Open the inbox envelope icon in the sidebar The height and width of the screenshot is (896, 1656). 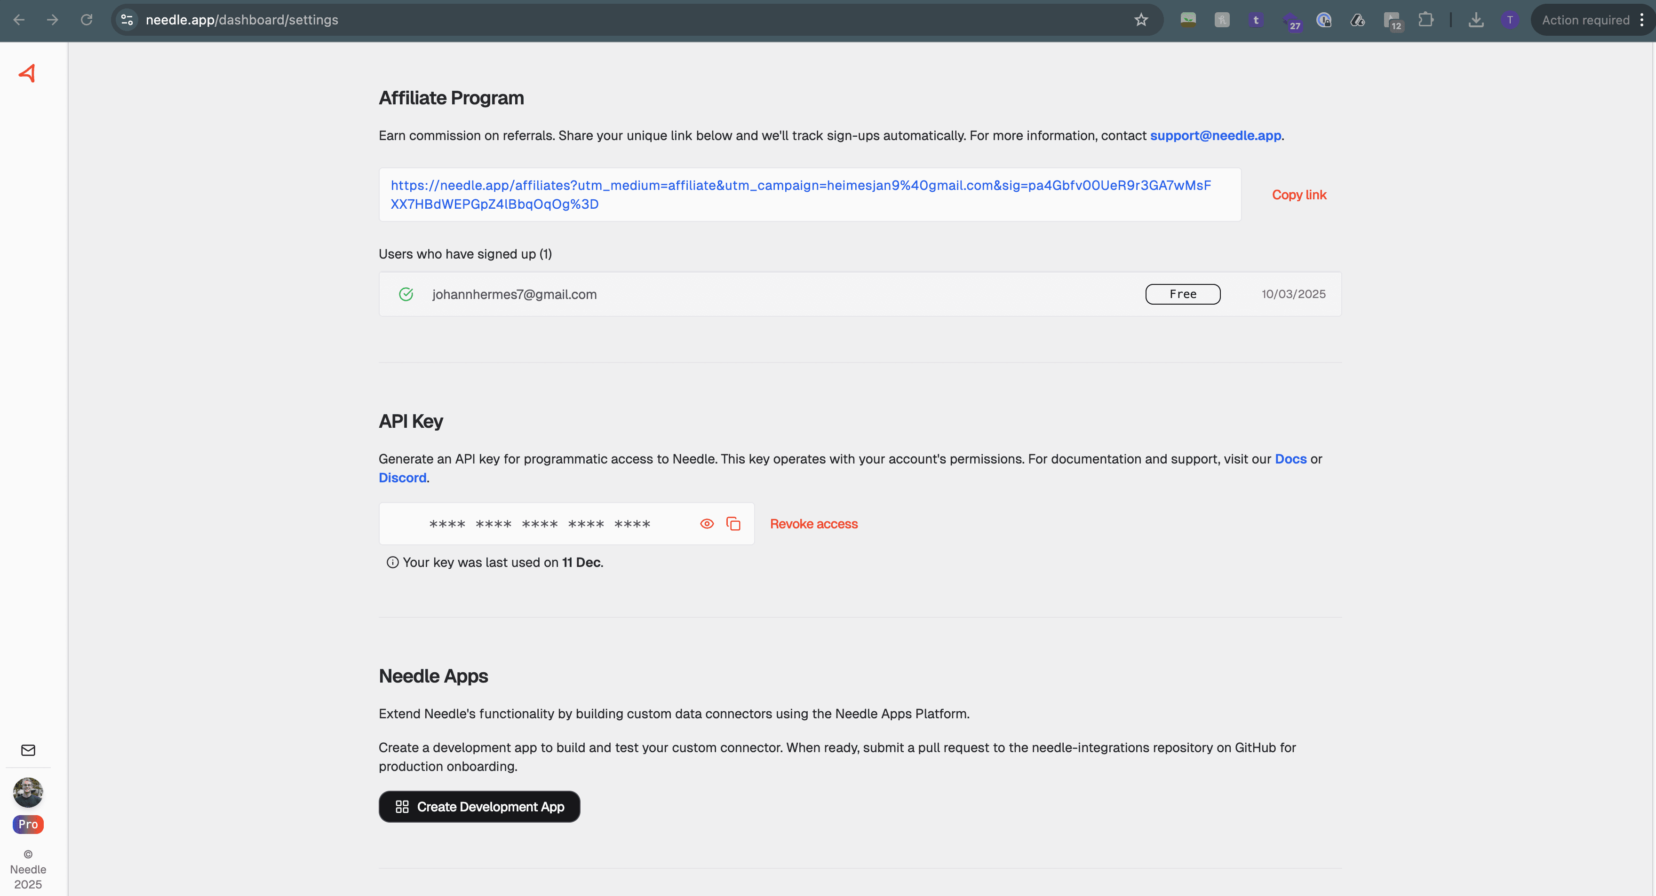[28, 749]
